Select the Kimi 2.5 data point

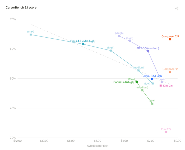point(166,132)
